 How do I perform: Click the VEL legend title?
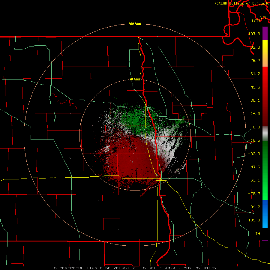point(263,18)
